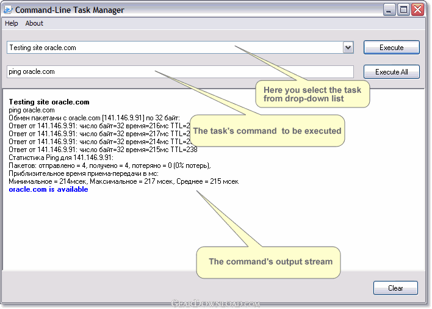This screenshot has height=309, width=432.
Task: Expand the task selection drop-down arrow
Action: [348, 48]
